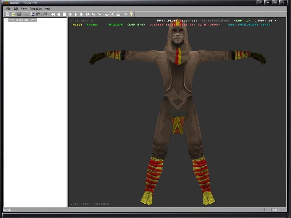Click the Save disk icon
This screenshot has height=218, width=291.
pyautogui.click(x=19, y=14)
